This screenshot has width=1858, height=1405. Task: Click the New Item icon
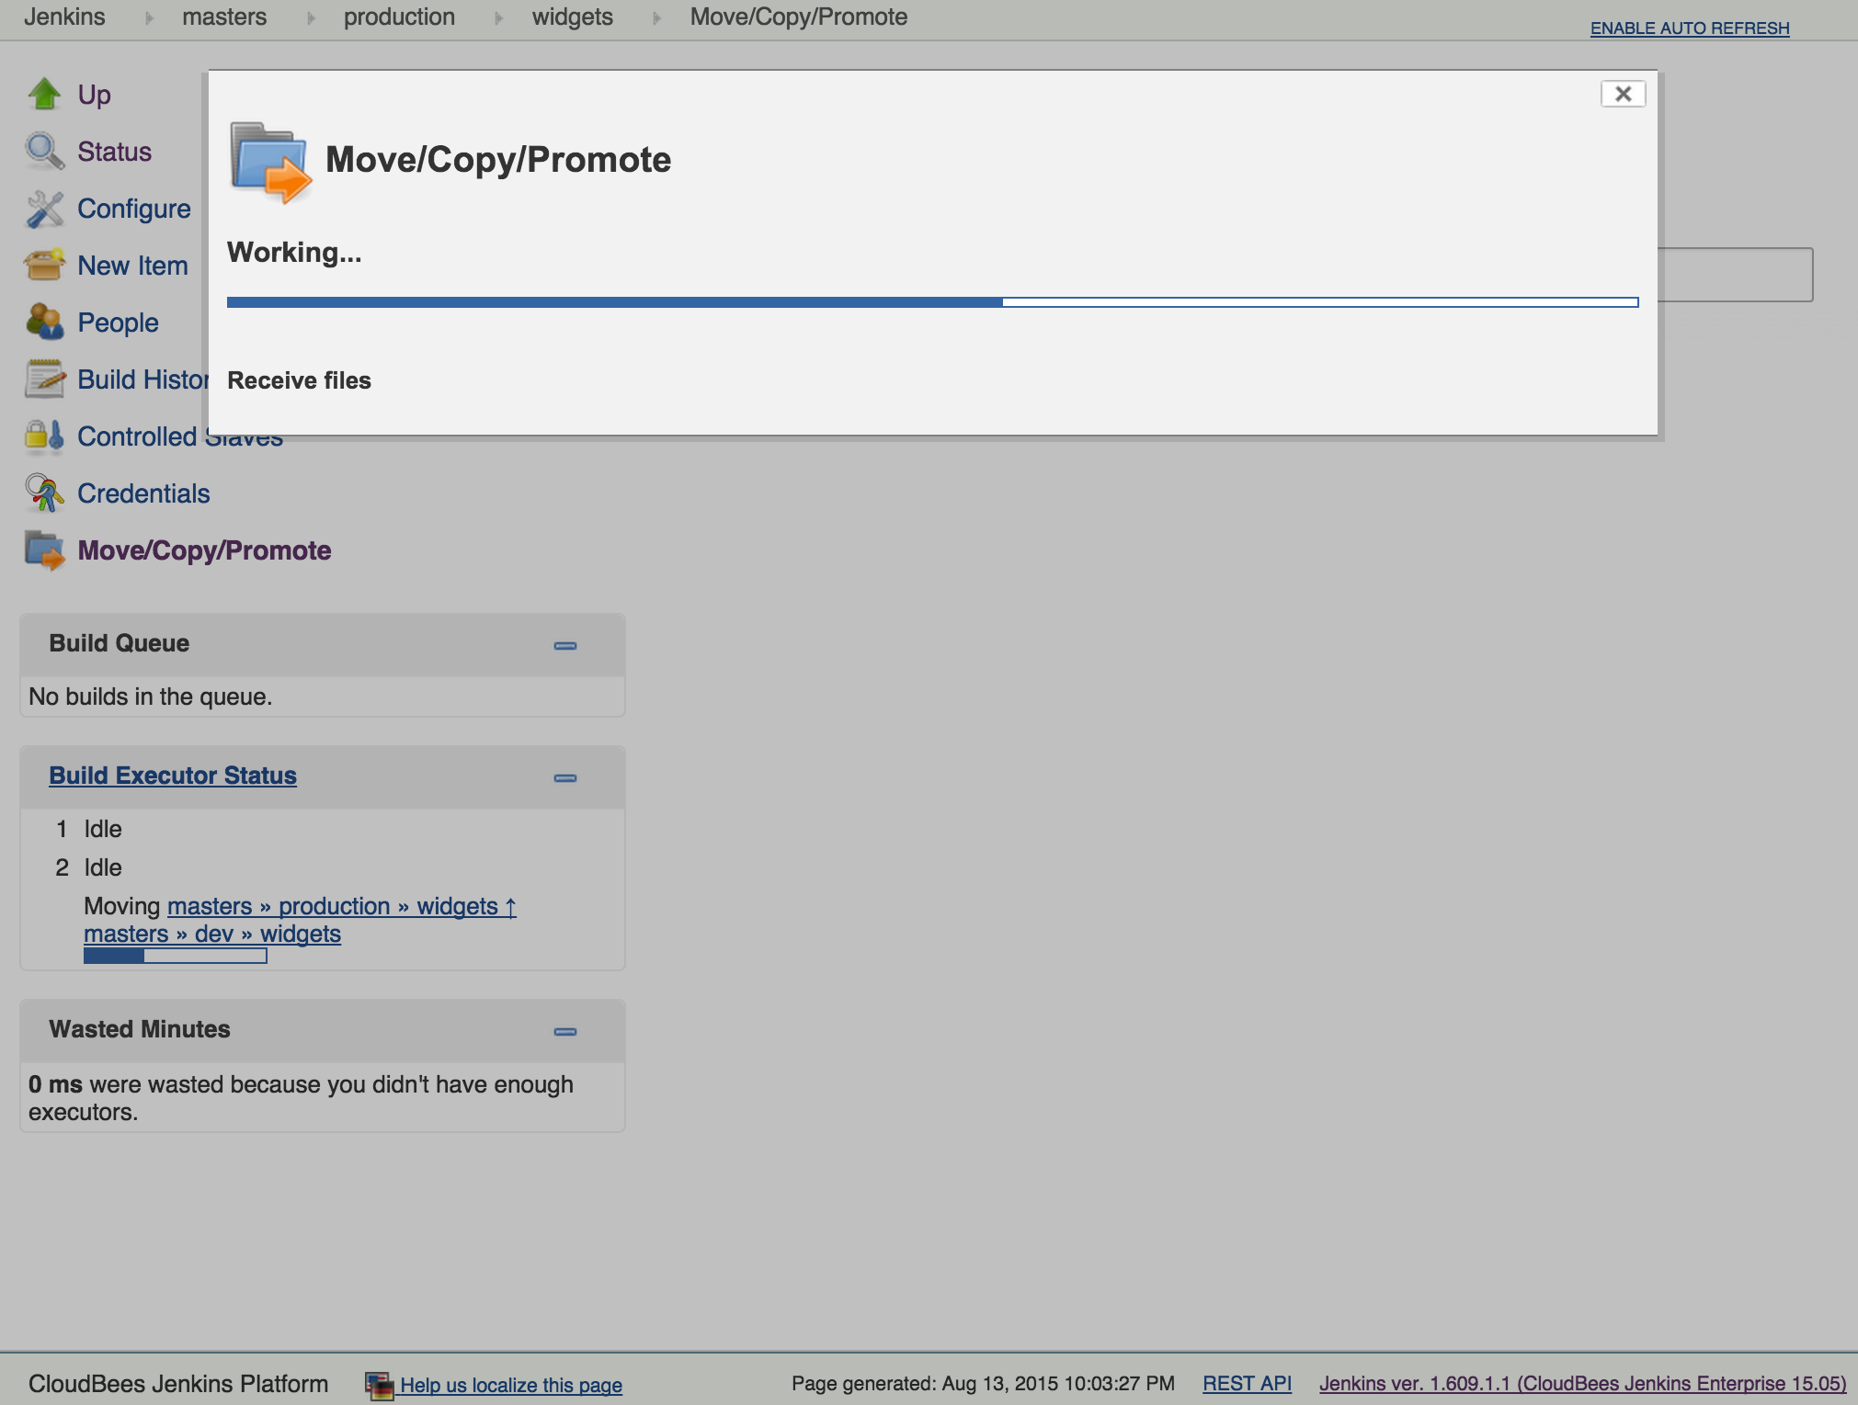pos(43,264)
